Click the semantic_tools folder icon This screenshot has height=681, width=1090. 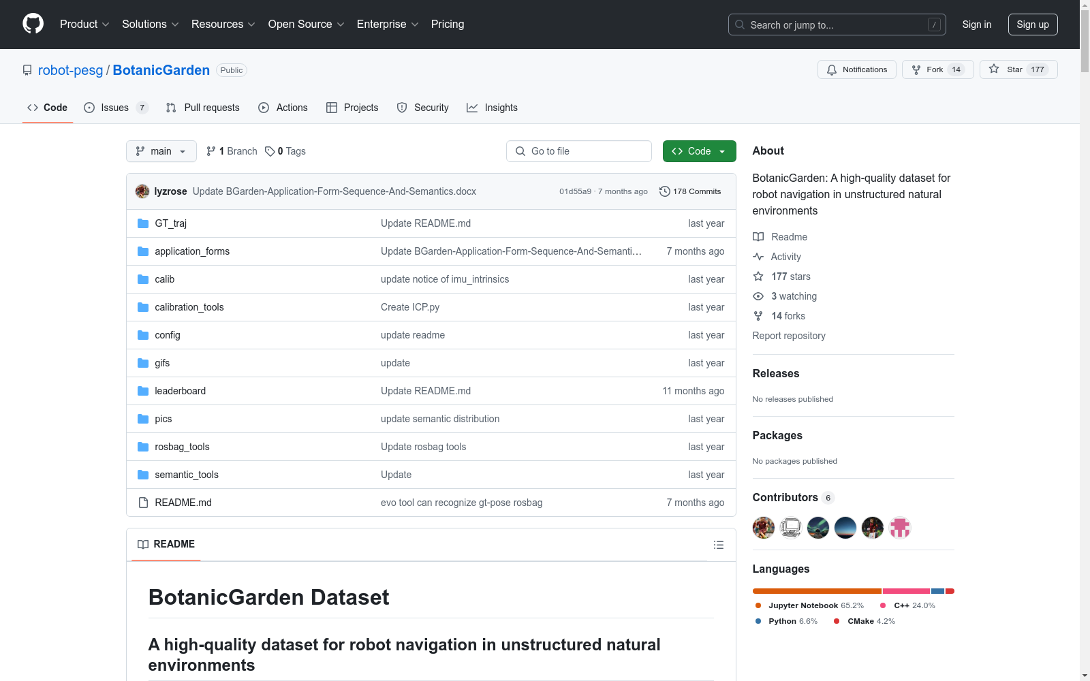click(143, 475)
